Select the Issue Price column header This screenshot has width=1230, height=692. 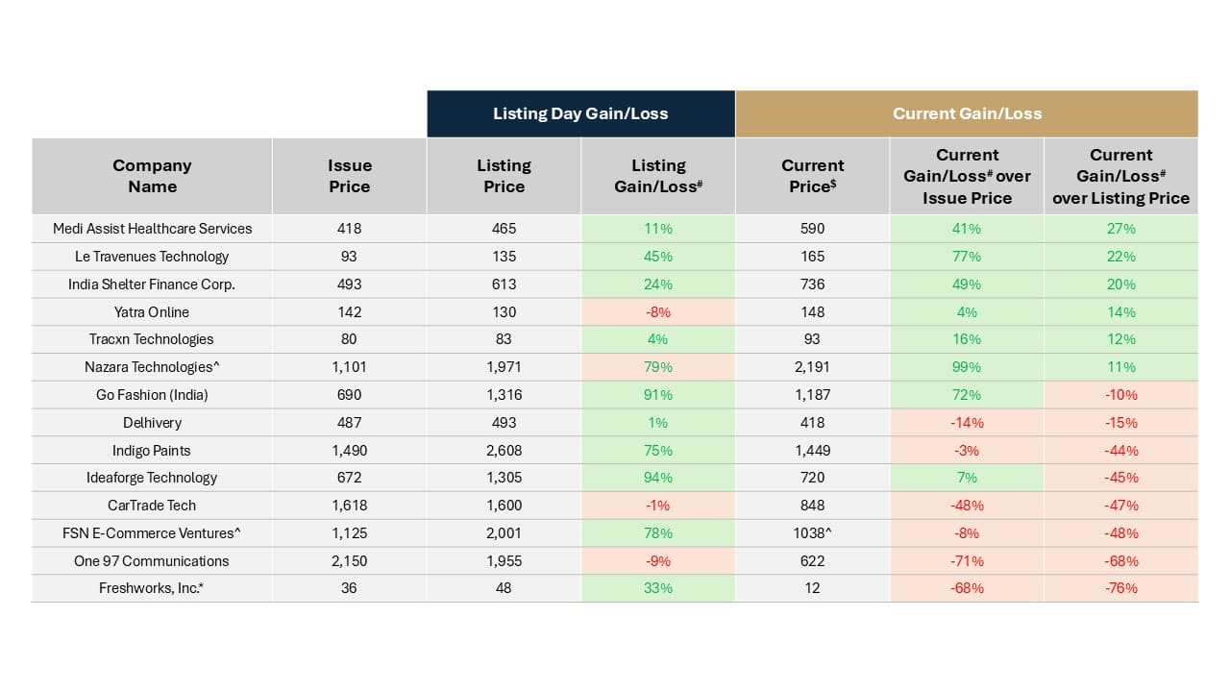tap(349, 176)
